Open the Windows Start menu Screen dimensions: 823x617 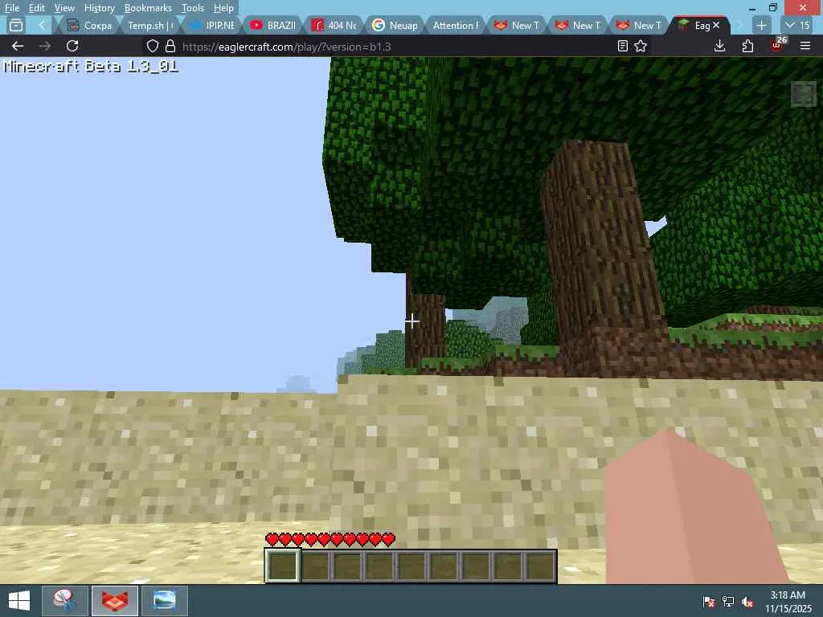click(x=19, y=601)
